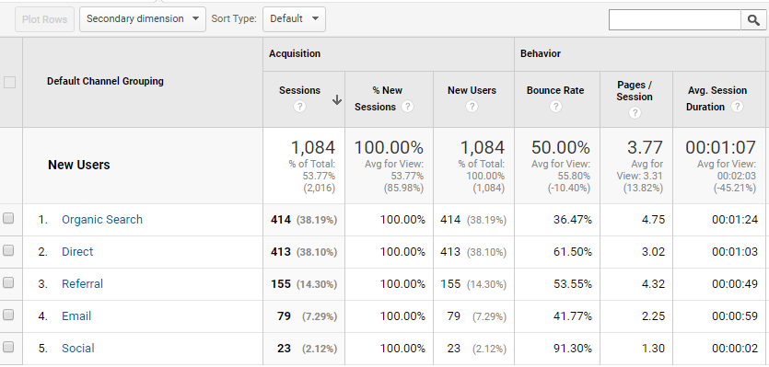769x367 pixels.
Task: Click the Sessions sort arrow
Action: (336, 100)
